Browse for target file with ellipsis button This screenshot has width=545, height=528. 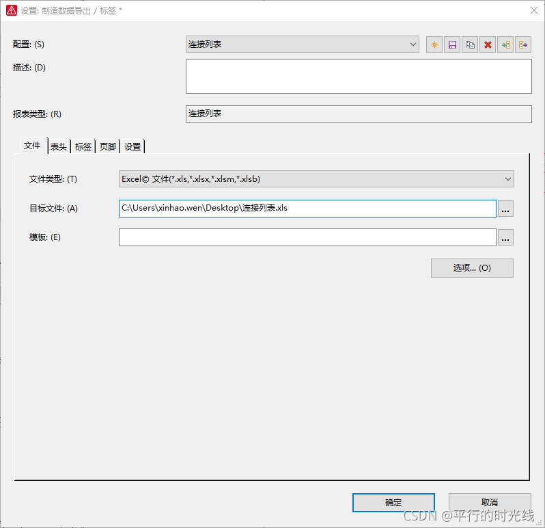click(x=505, y=209)
